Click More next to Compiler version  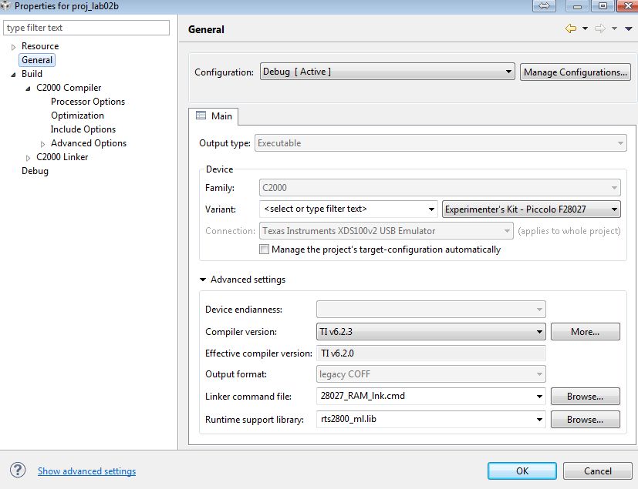pyautogui.click(x=584, y=332)
